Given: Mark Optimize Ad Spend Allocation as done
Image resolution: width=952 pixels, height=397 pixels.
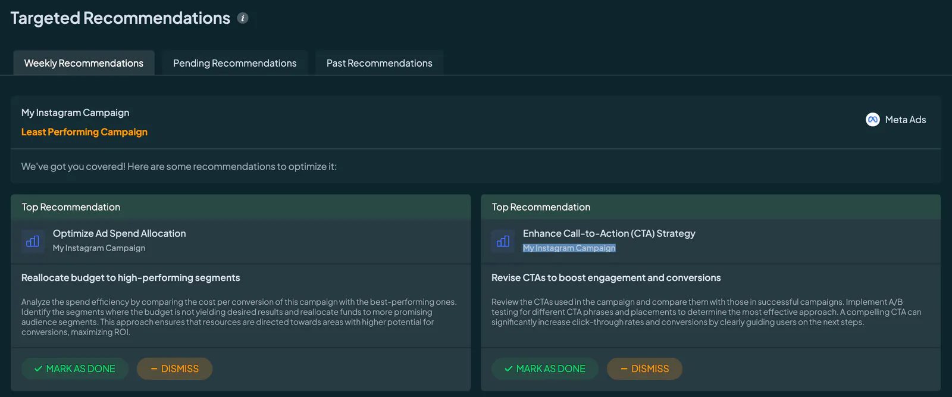Looking at the screenshot, I should tap(75, 368).
